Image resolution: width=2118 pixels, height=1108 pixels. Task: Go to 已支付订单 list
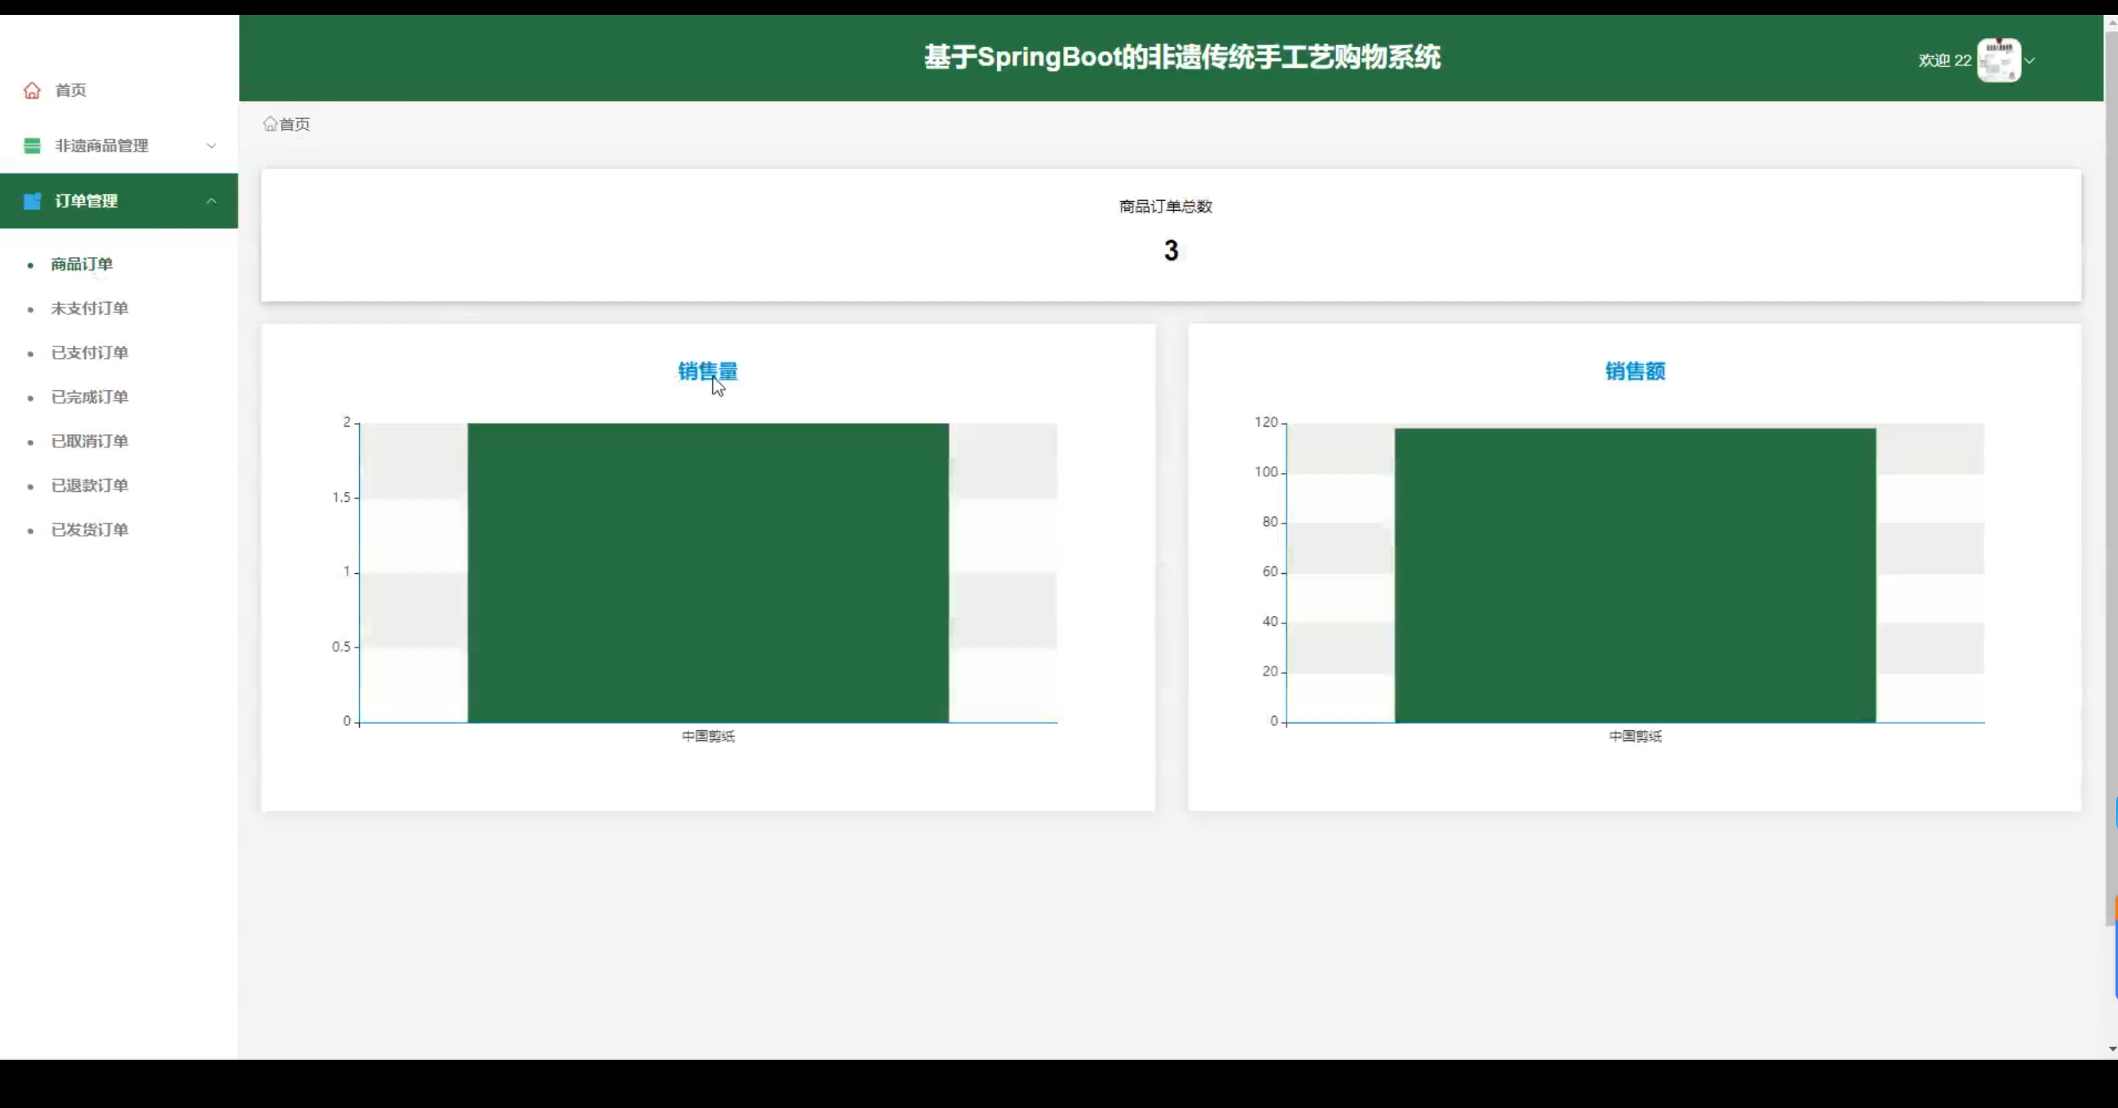(89, 353)
